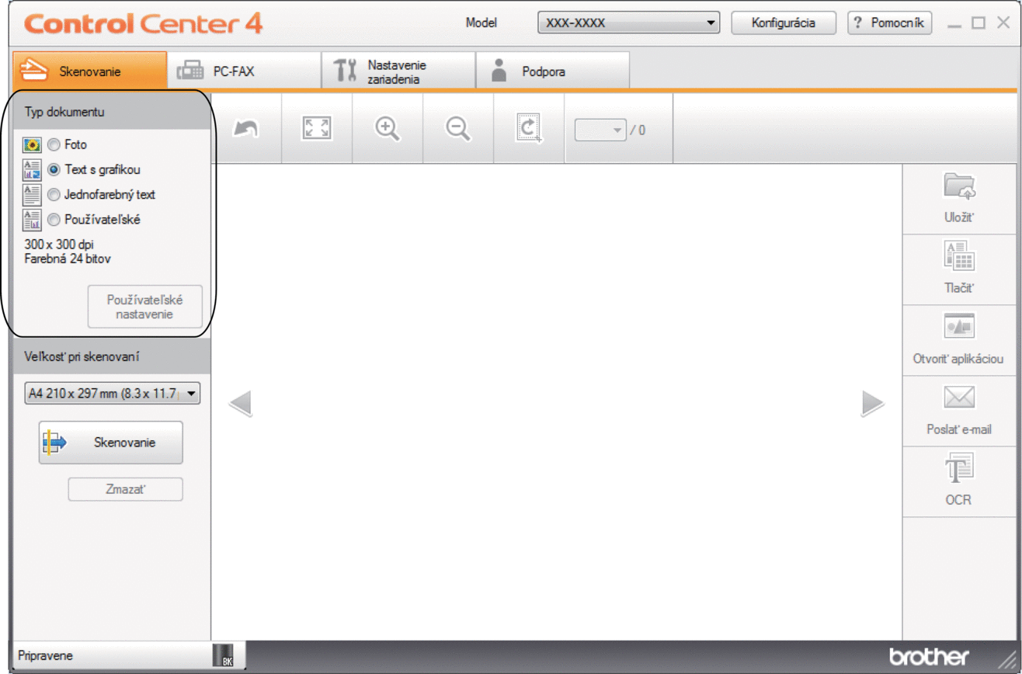The height and width of the screenshot is (674, 1022).
Task: Open the page number dropdown
Action: [x=600, y=130]
